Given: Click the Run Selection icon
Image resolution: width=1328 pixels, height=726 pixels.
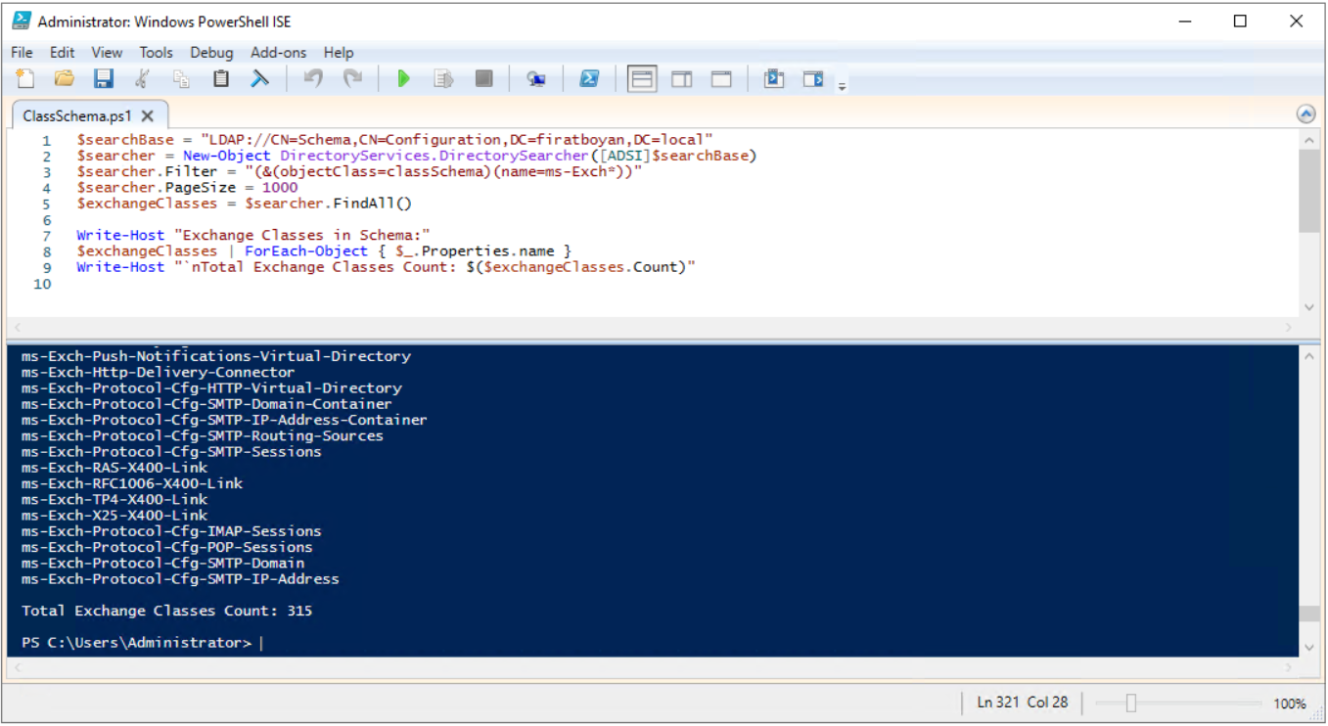Looking at the screenshot, I should point(444,79).
